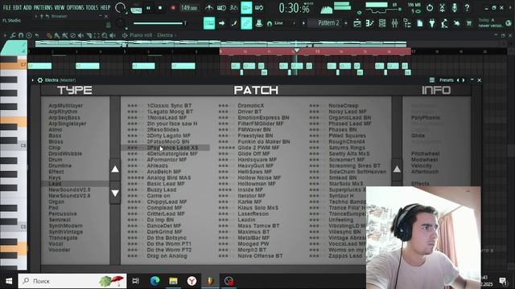This screenshot has height=289, width=515.
Task: Click the playhead marker on piano roll timeline
Action: click(x=297, y=51)
